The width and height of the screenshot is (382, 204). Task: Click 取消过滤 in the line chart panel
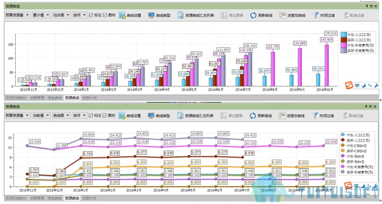[352, 116]
